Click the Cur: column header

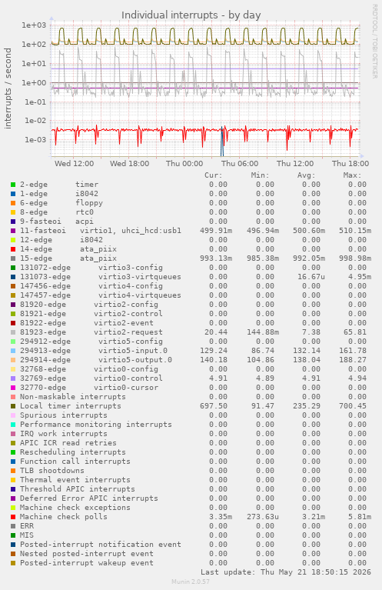214,175
